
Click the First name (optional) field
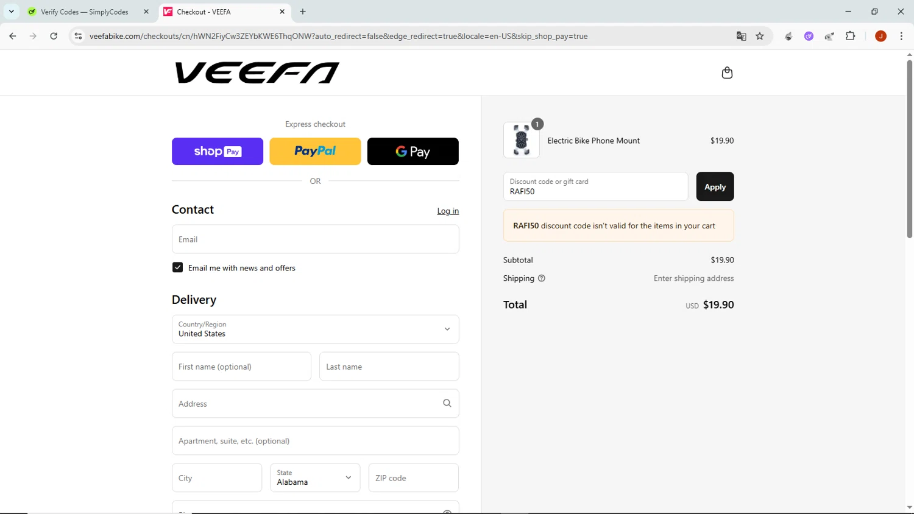pos(241,366)
